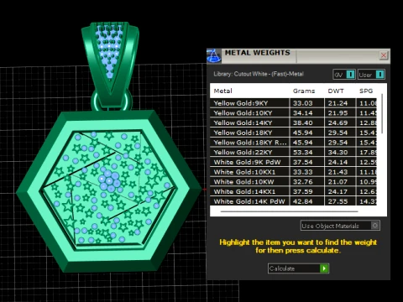Click the 33.03 grams value
The height and width of the screenshot is (302, 403).
[302, 103]
